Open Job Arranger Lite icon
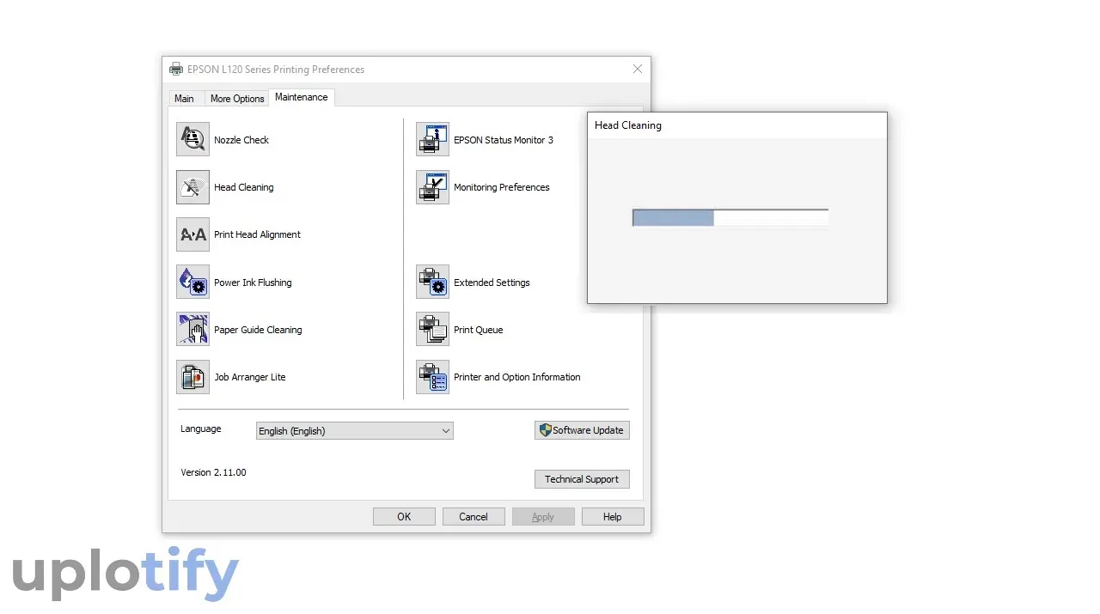Viewport: 1100px width, 614px height. click(x=192, y=377)
